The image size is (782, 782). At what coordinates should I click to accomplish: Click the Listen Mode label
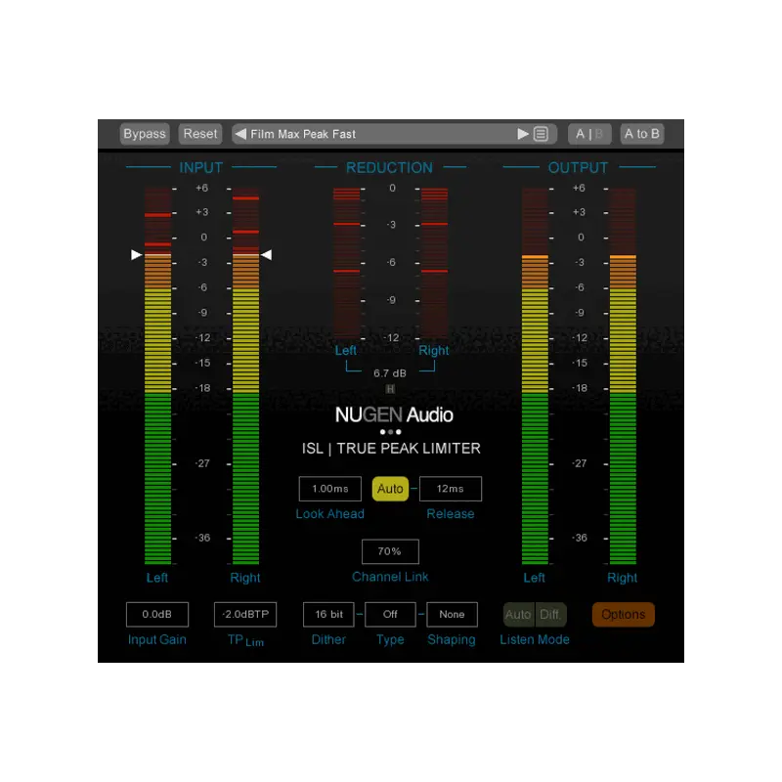click(x=535, y=640)
